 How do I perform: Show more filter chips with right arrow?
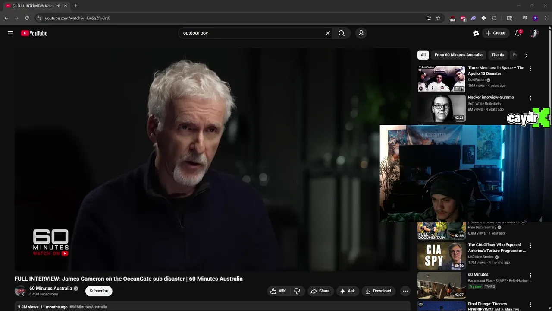click(x=526, y=55)
